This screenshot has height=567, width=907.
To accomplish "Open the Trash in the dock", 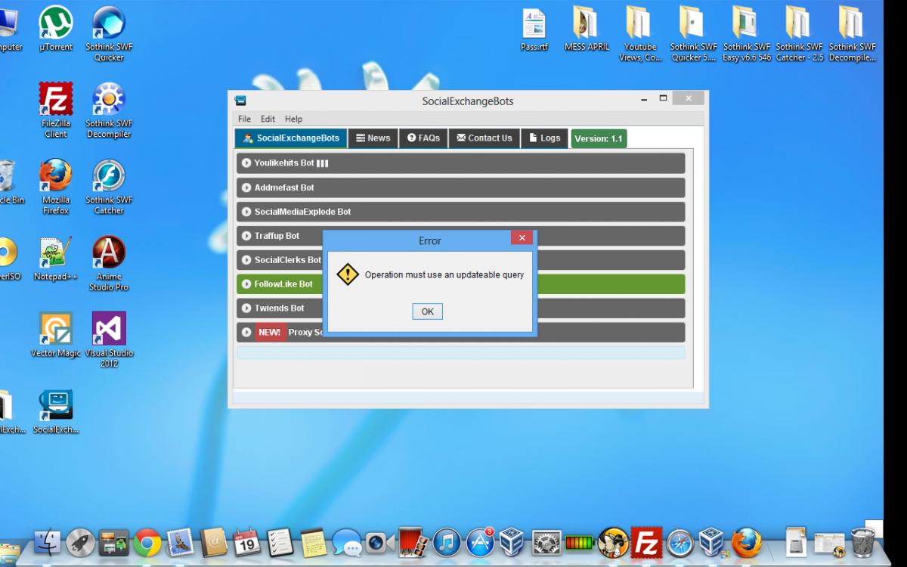I will pyautogui.click(x=862, y=542).
